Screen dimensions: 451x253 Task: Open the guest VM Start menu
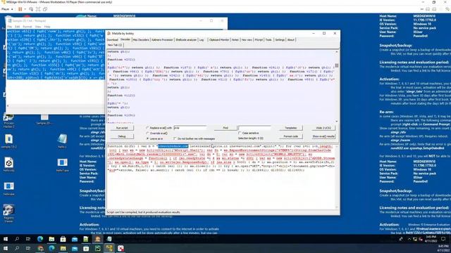(6, 239)
